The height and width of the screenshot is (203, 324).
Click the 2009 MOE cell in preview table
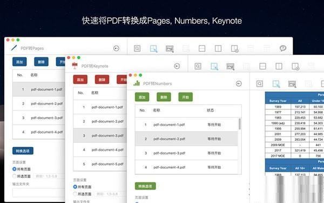[x=278, y=145]
